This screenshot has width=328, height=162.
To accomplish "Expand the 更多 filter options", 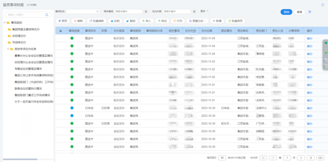I will click(x=204, y=11).
